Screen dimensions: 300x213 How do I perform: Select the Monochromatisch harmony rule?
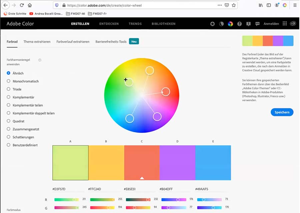[9, 81]
